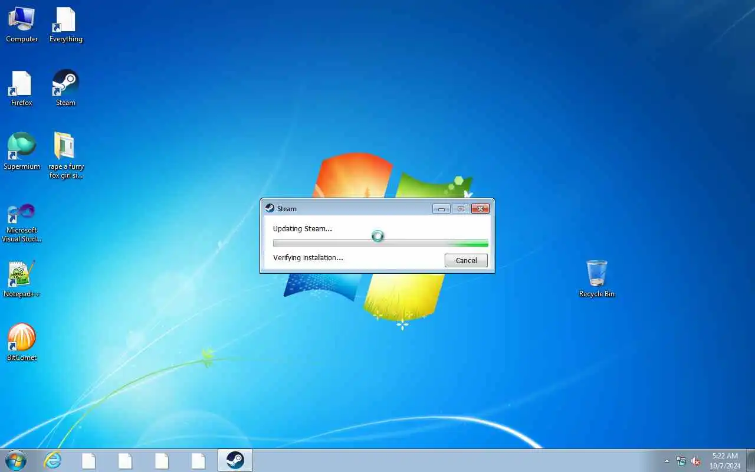This screenshot has height=472, width=755.
Task: Select the Supermium browser desktop icon
Action: 22,152
